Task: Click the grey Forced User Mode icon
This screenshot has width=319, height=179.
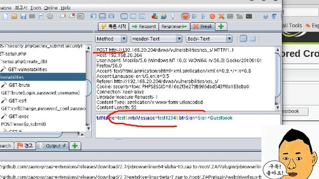Action: click(239, 16)
